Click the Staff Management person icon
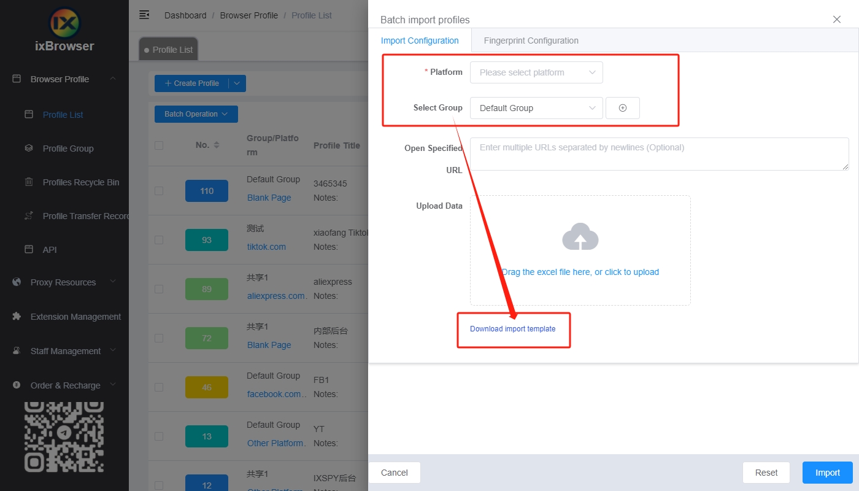Viewport: 859px width, 491px height. click(x=17, y=351)
